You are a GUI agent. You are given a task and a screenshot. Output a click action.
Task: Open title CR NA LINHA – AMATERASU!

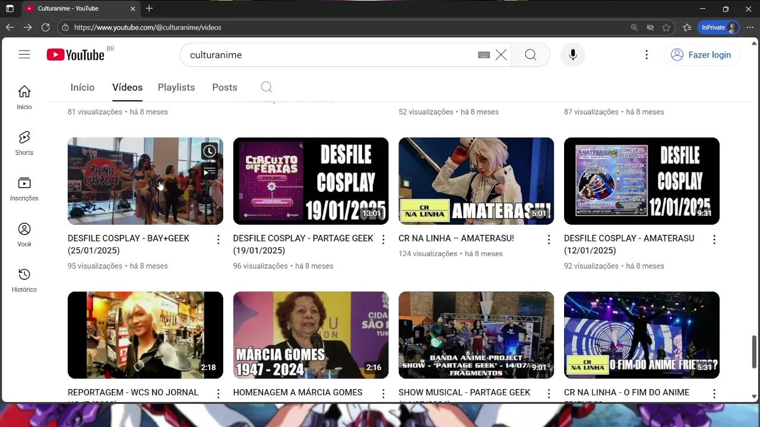(456, 238)
